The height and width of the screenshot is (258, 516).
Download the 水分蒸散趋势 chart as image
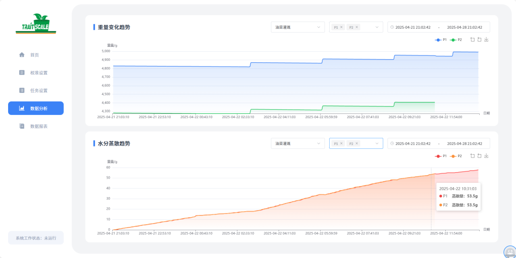pyautogui.click(x=486, y=156)
